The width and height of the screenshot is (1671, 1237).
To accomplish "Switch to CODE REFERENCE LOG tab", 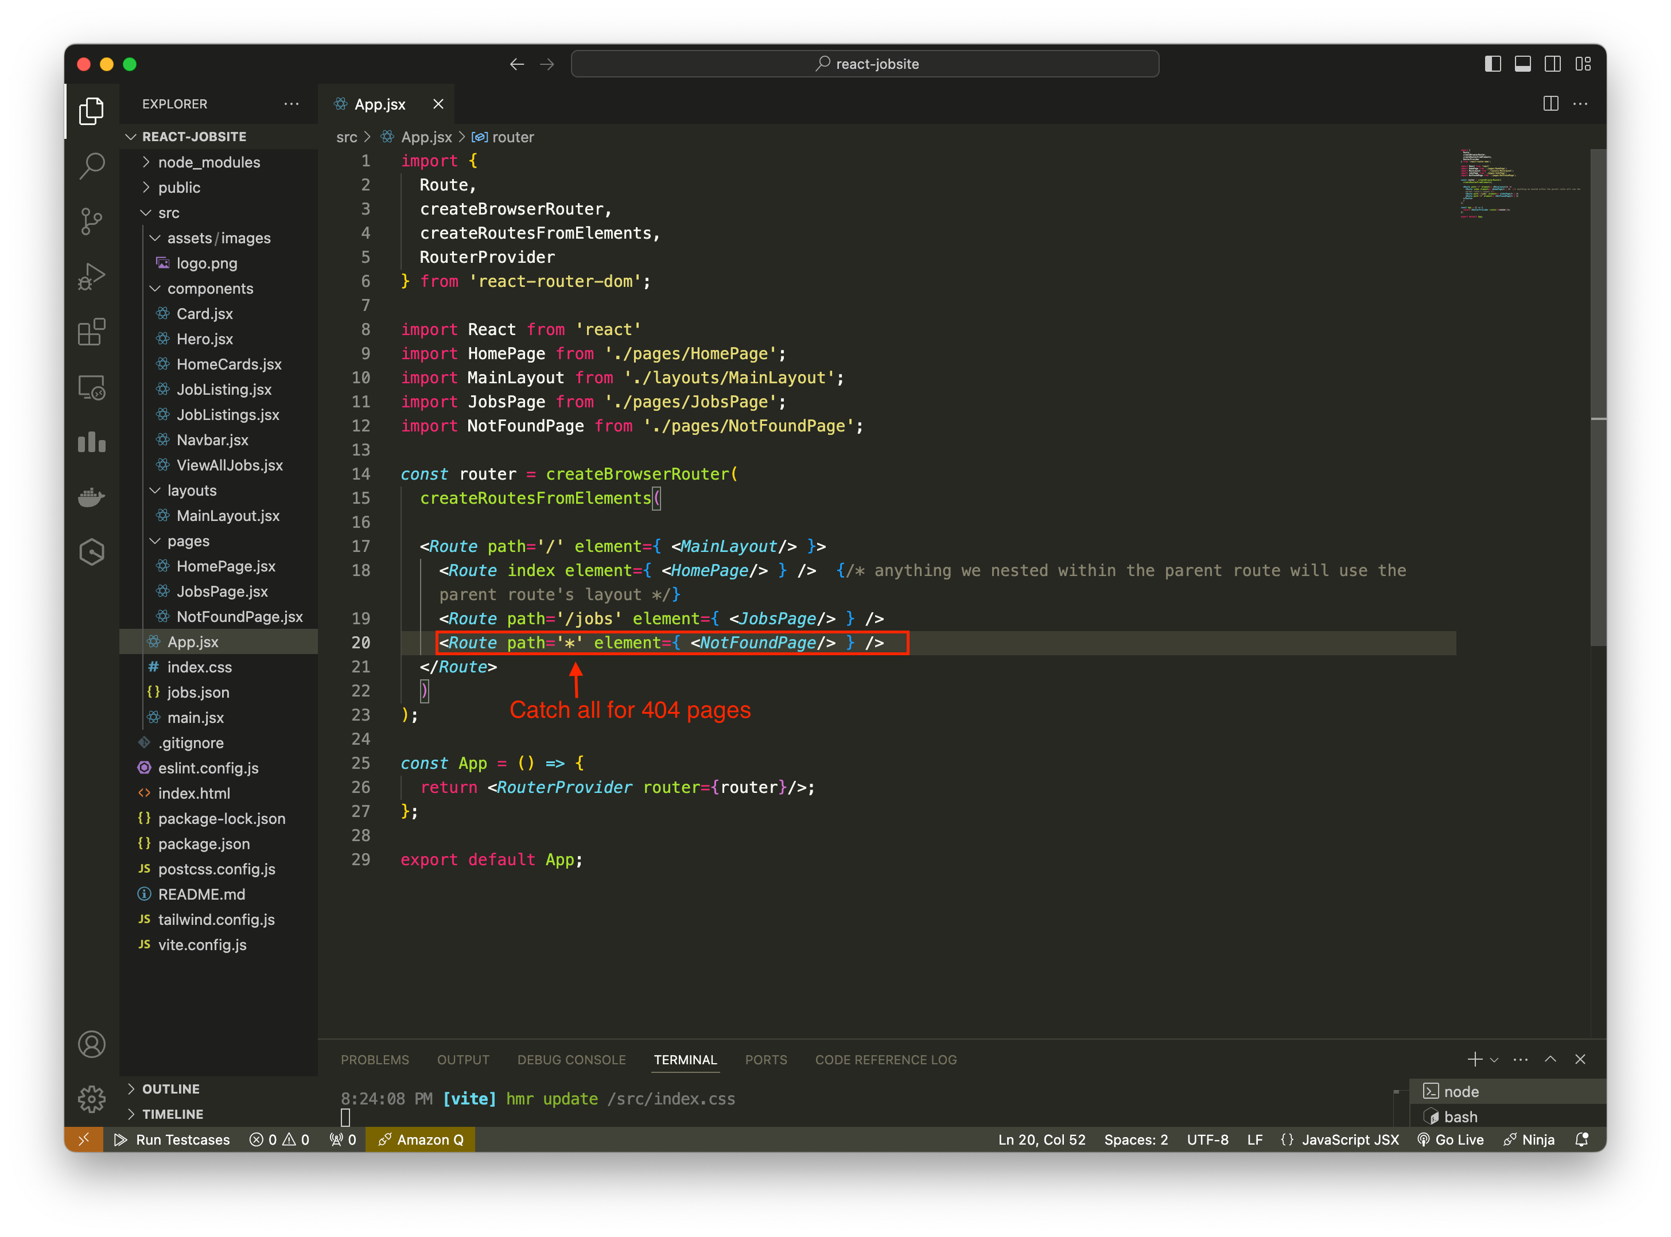I will [885, 1060].
